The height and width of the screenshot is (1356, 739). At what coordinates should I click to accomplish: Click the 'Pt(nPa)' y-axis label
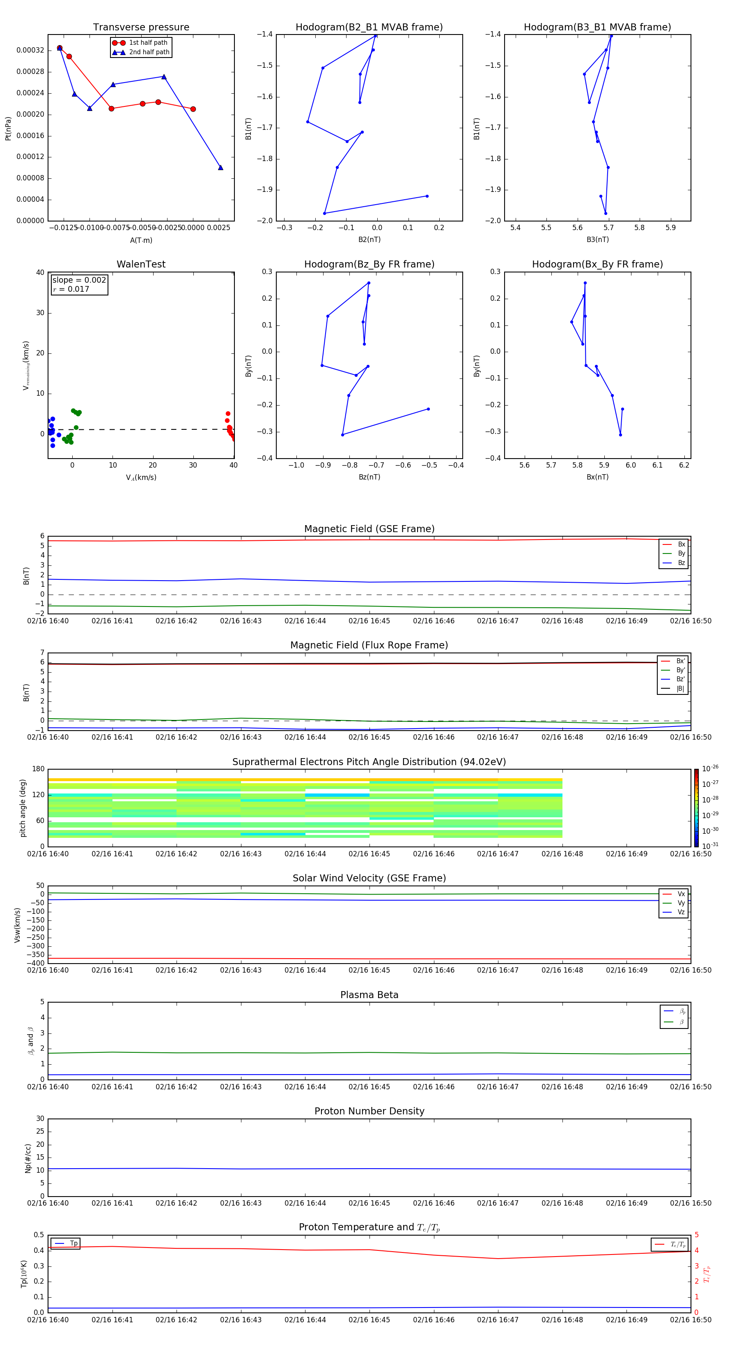pyautogui.click(x=8, y=129)
